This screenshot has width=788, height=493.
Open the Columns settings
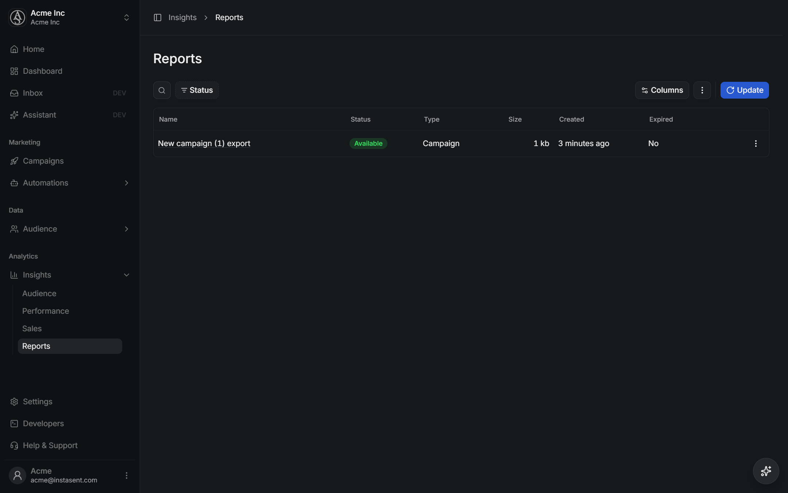pyautogui.click(x=662, y=90)
